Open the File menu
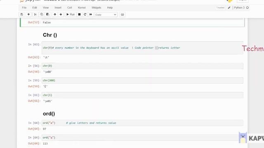The width and height of the screenshot is (264, 148). pyautogui.click(x=24, y=8)
